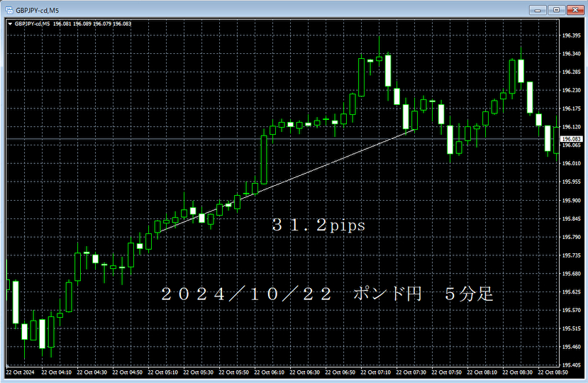Click the '22 Oct 2024' time axis label

point(20,372)
